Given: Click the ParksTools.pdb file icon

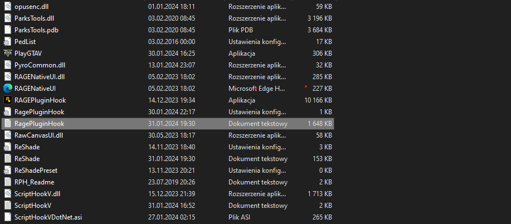Looking at the screenshot, I should 8,30.
